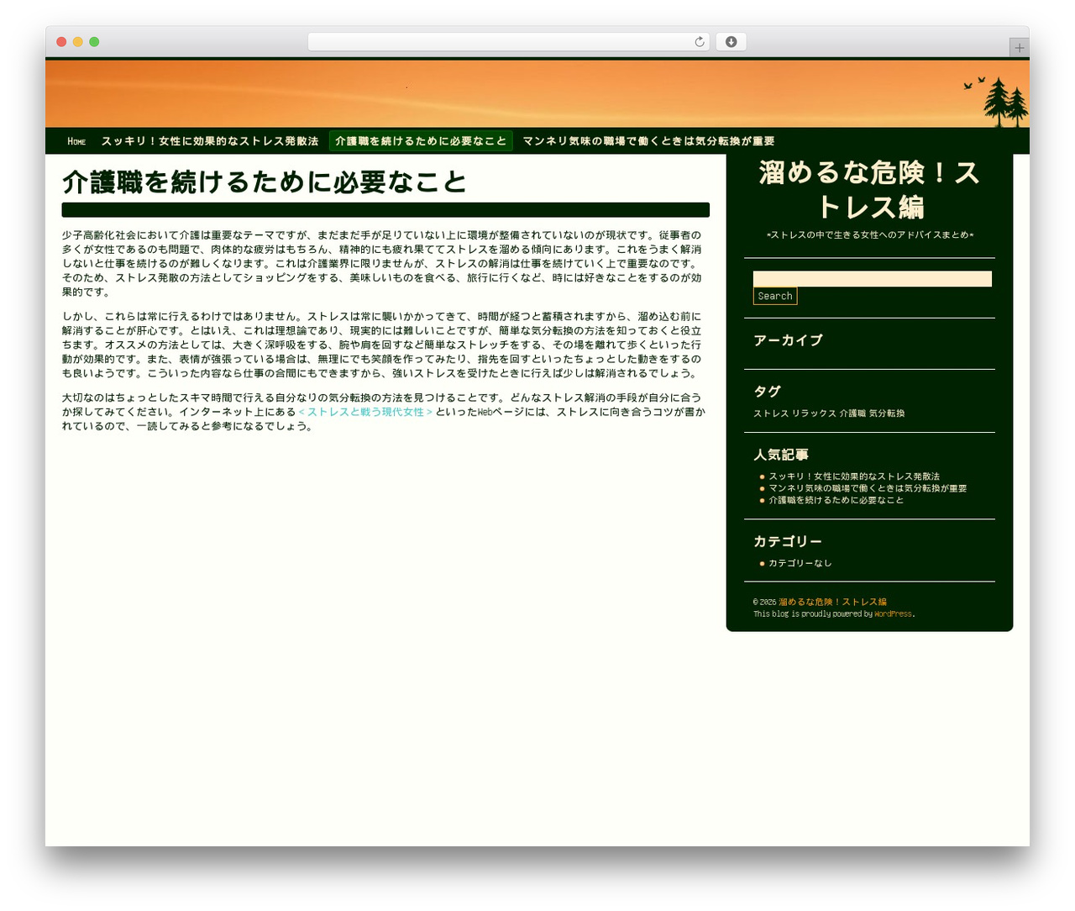The height and width of the screenshot is (911, 1075).
Task: Select 介護職を続けるために必要なこと in navigation bar
Action: (x=421, y=141)
